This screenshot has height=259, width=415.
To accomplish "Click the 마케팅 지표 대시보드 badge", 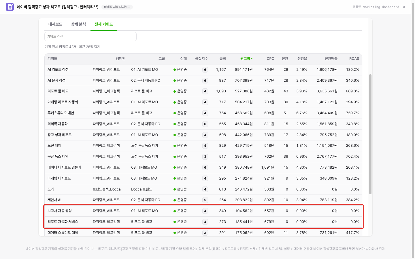I will tap(117, 7).
